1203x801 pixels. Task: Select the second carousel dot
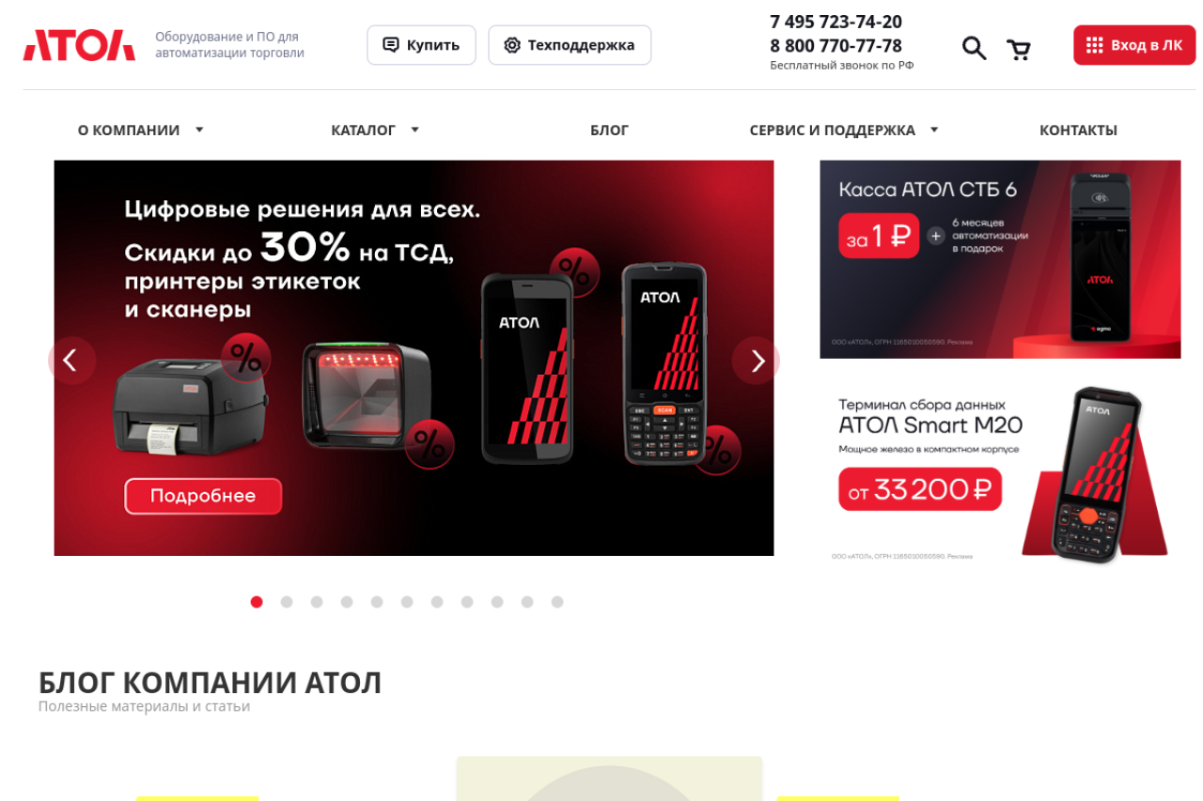pos(287,602)
